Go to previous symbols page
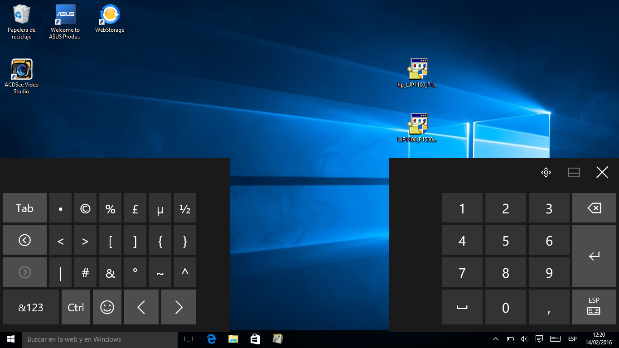Screen dimensions: 619x348 24,240
